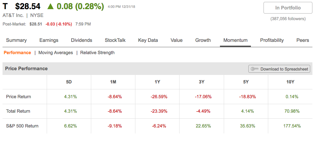The width and height of the screenshot is (314, 147).
Task: Switch to the Peers tab
Action: (x=303, y=40)
